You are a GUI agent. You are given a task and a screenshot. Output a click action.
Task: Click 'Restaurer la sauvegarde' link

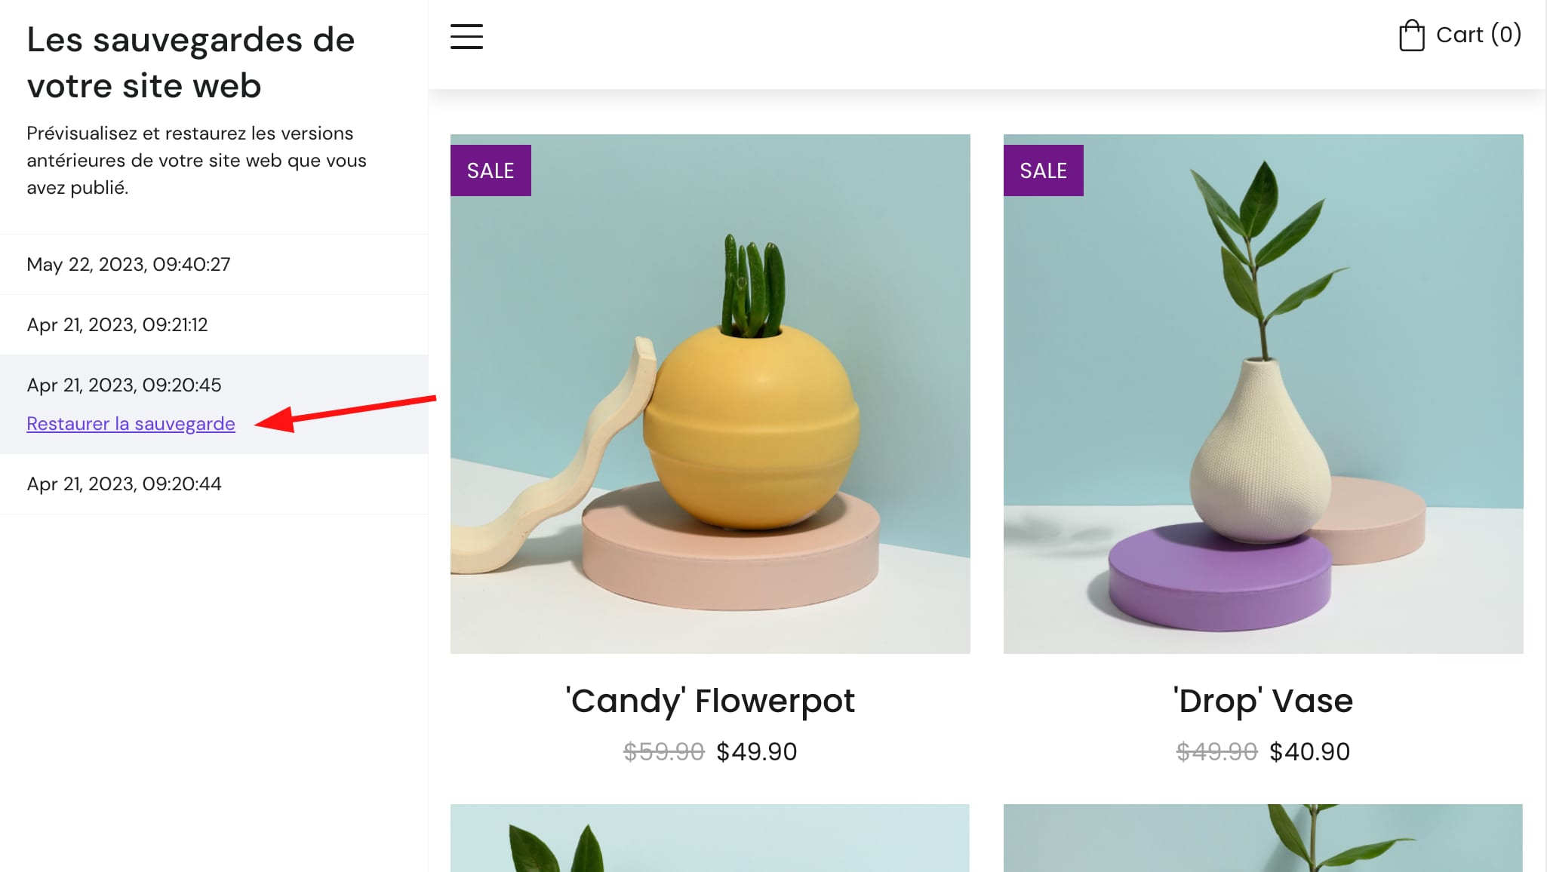[x=130, y=423]
